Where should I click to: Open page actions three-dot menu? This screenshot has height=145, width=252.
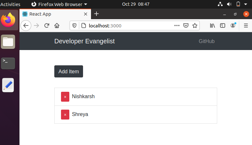[177, 25]
